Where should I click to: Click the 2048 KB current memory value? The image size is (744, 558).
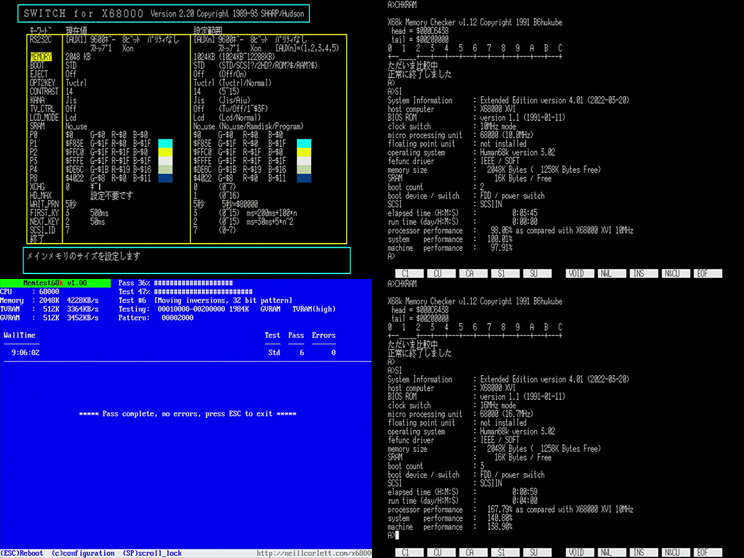pyautogui.click(x=78, y=56)
